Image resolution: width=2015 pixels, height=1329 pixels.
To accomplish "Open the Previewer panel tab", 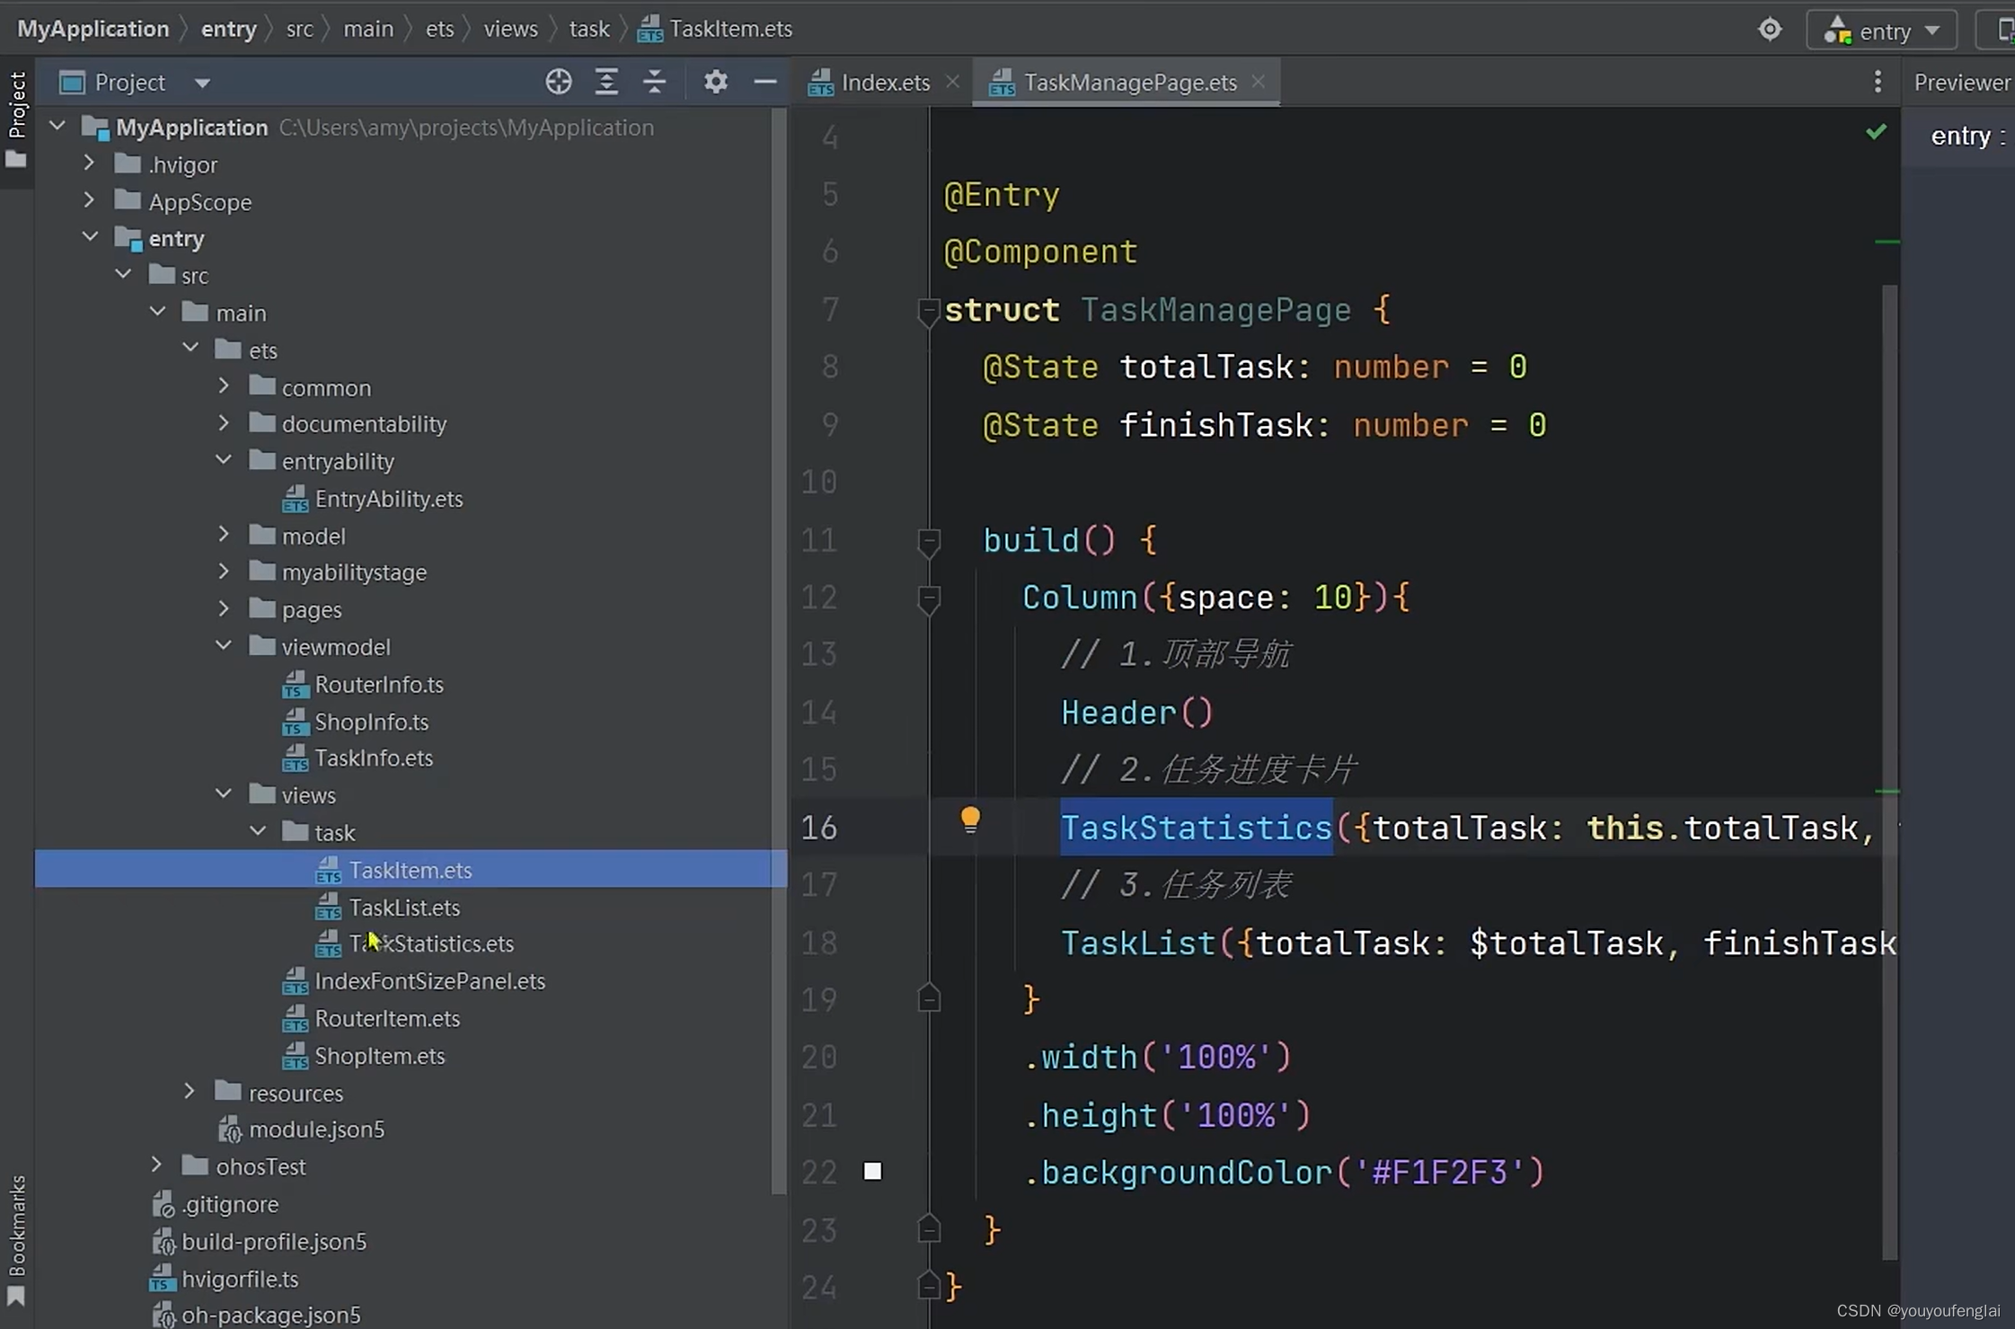I will (1962, 82).
